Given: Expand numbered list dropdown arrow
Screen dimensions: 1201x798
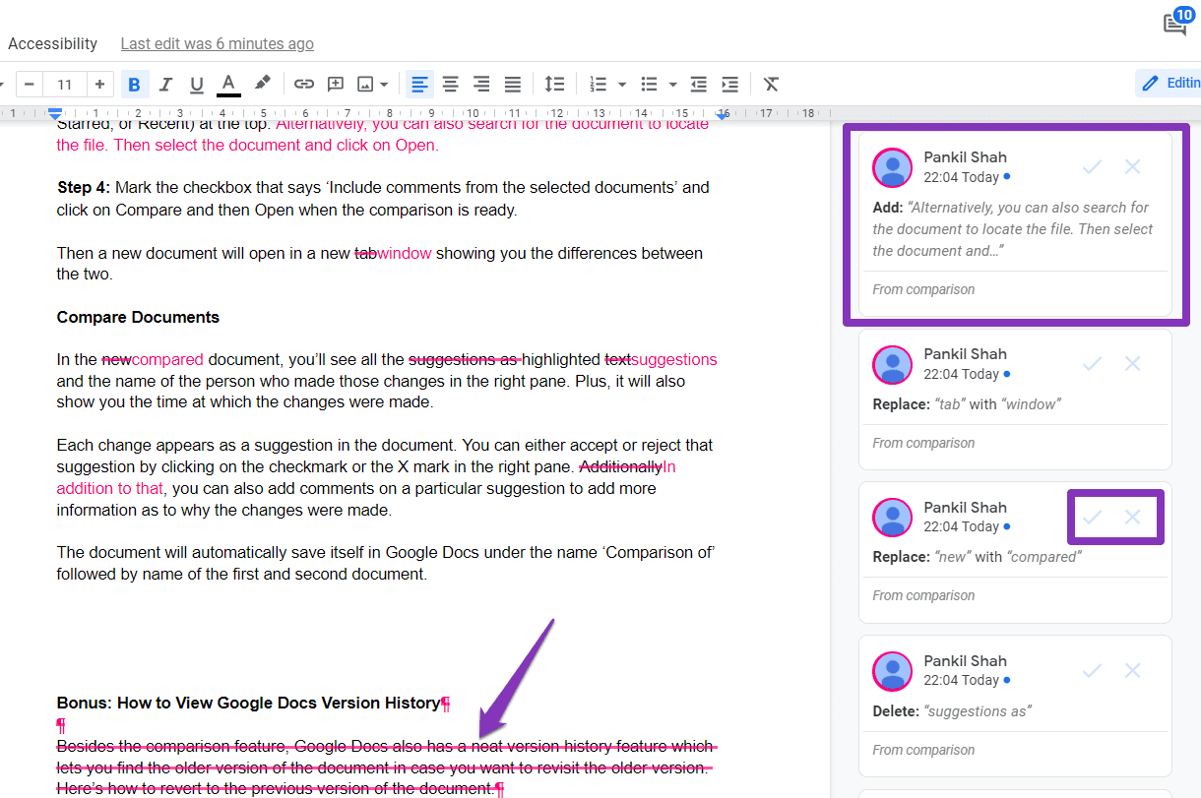Looking at the screenshot, I should click(622, 85).
